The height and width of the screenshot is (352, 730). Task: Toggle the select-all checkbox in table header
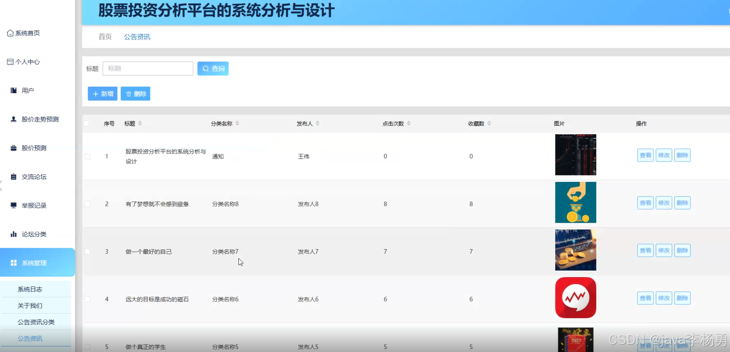(x=86, y=123)
